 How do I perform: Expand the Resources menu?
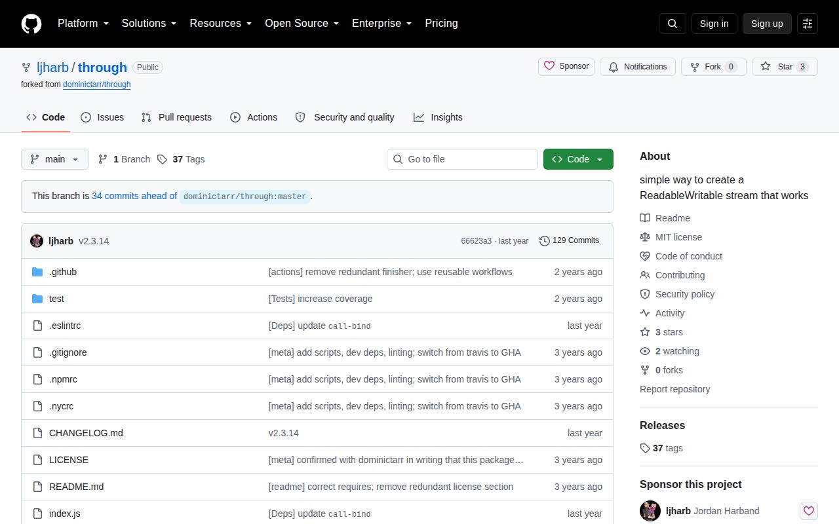(x=221, y=24)
